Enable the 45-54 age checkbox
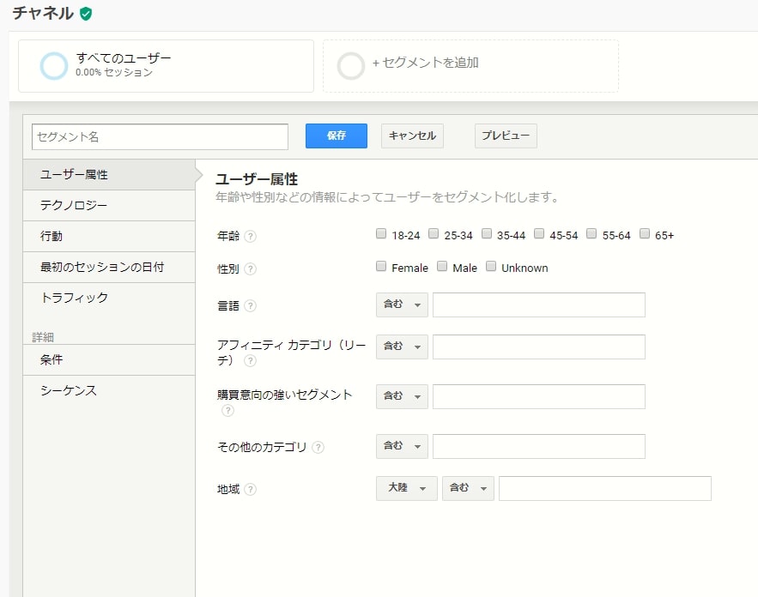The height and width of the screenshot is (597, 758). click(x=539, y=234)
